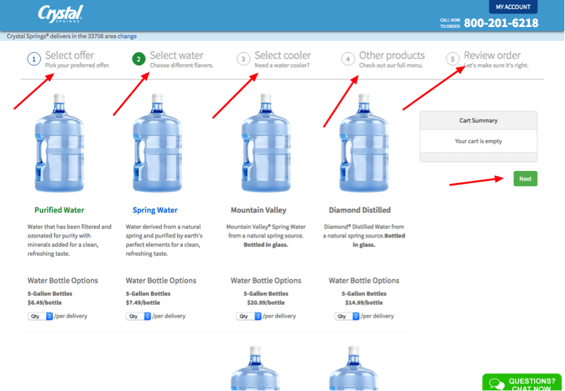Image resolution: width=565 pixels, height=391 pixels.
Task: Select the Diamond Distilled bottle image
Action: (x=364, y=143)
